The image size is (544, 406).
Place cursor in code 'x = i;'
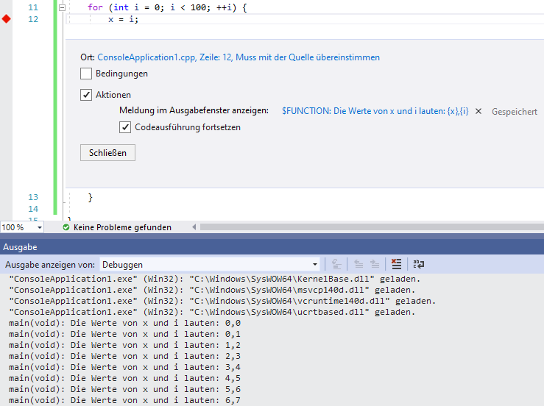[x=123, y=19]
